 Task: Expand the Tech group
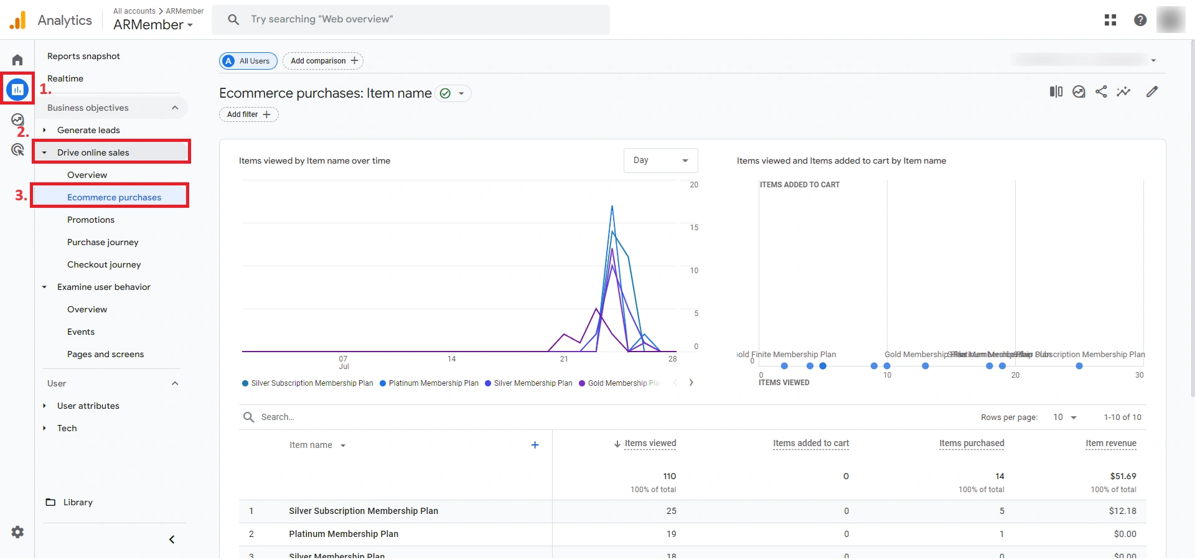click(x=44, y=428)
